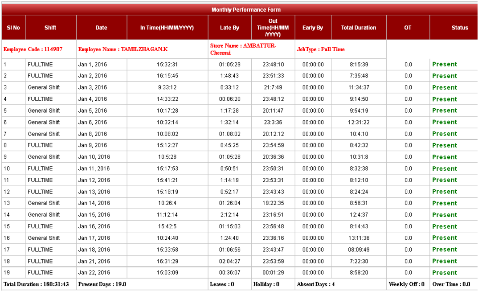Select the in time 15:32:31 cell
The image size is (478, 291).
(167, 64)
